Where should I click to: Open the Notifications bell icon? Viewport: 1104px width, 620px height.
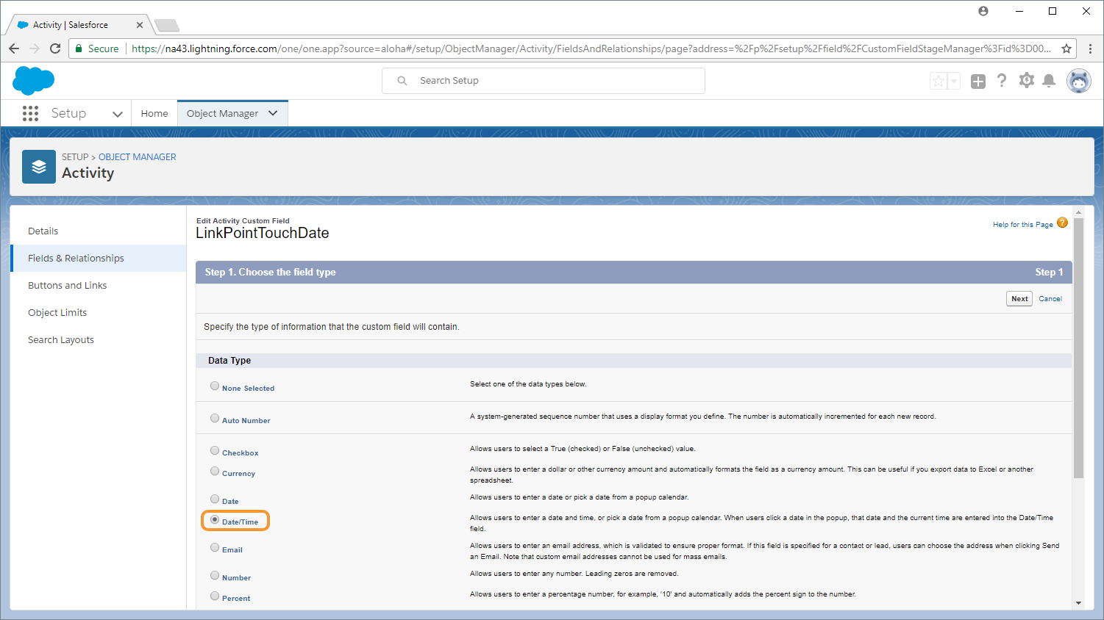coord(1050,81)
